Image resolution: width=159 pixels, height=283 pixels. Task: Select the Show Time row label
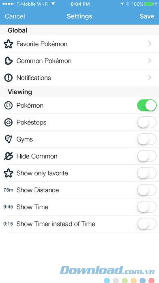click(32, 207)
